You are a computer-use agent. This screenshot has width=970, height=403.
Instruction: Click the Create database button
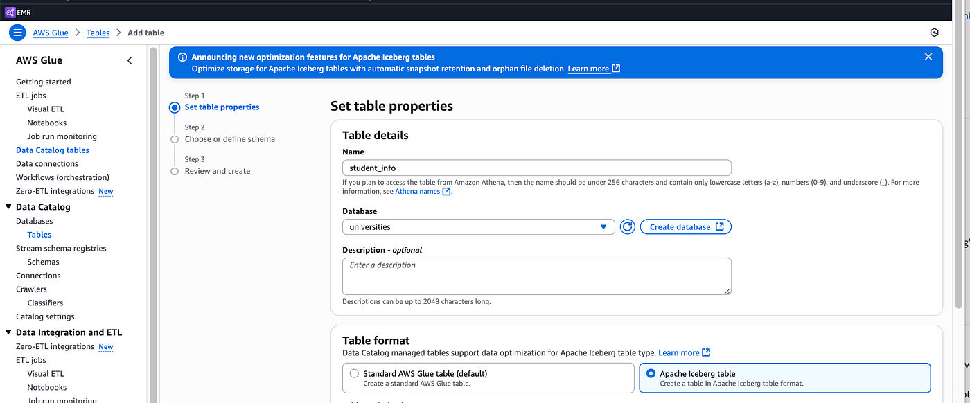(x=686, y=226)
